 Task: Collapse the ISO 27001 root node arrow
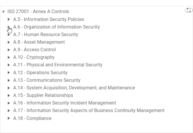click(x=3, y=12)
